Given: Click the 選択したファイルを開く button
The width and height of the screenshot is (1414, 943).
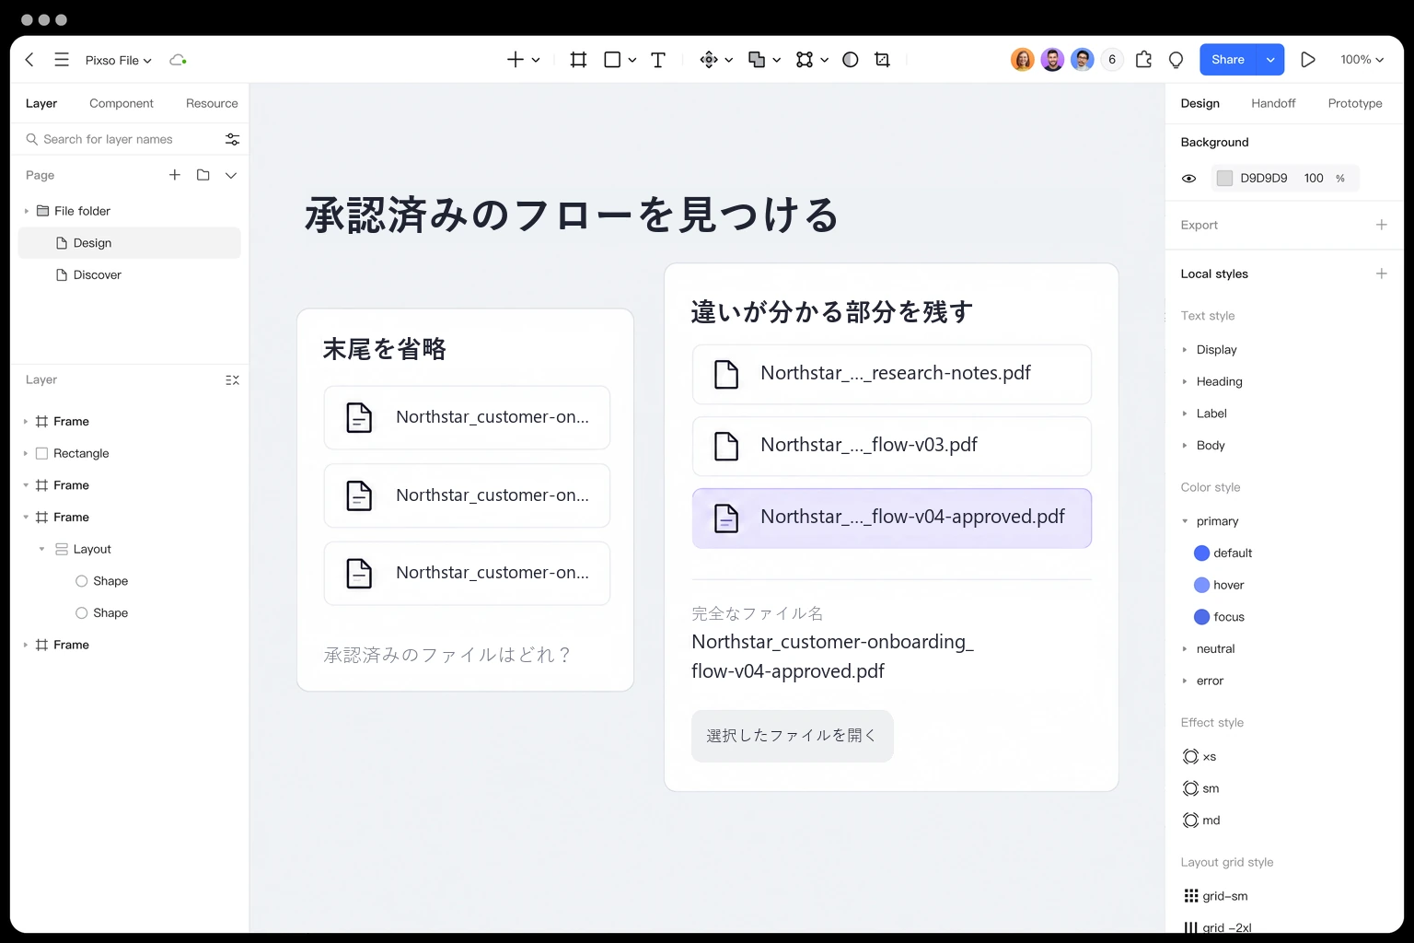Looking at the screenshot, I should tap(793, 736).
